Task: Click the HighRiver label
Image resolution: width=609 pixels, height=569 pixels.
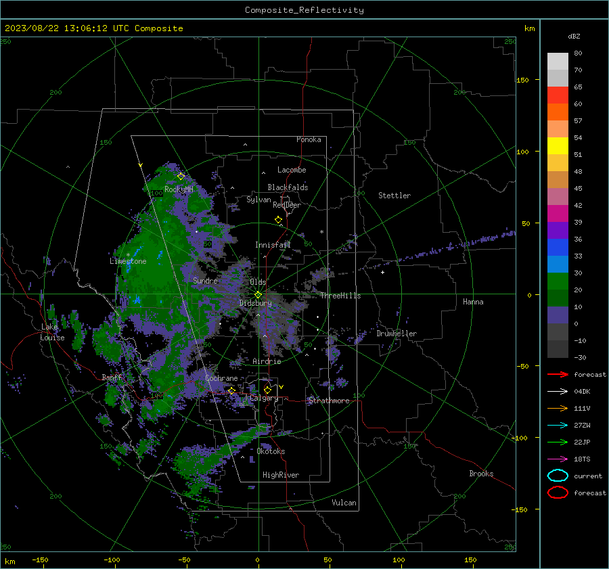Action: 281,475
